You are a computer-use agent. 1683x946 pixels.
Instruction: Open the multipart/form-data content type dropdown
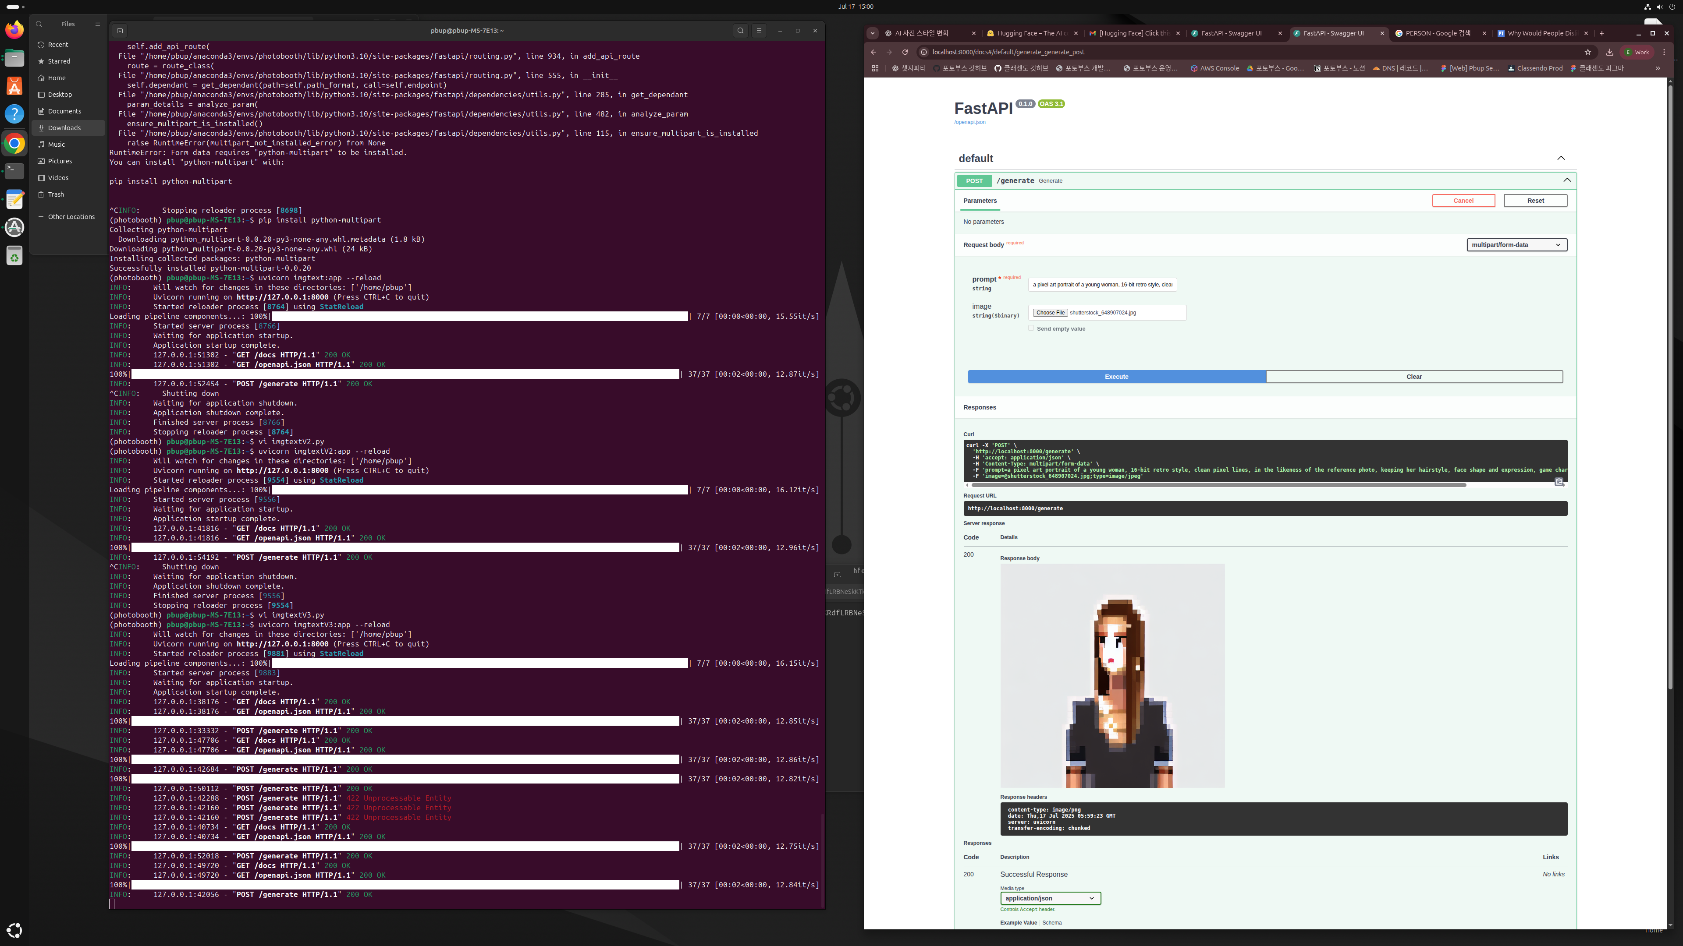click(1516, 245)
